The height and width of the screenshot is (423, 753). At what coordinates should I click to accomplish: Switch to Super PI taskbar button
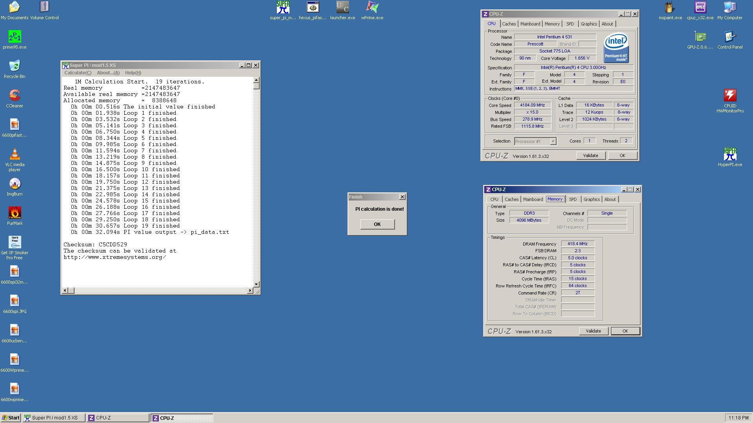point(54,418)
